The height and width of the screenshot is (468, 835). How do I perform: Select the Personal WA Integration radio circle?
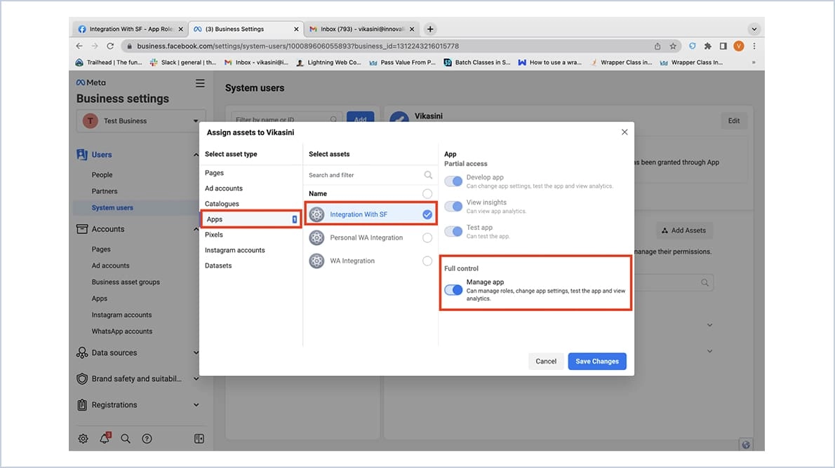(427, 238)
